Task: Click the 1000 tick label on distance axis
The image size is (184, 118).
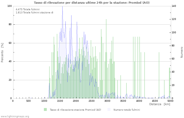Action: (x=44, y=101)
